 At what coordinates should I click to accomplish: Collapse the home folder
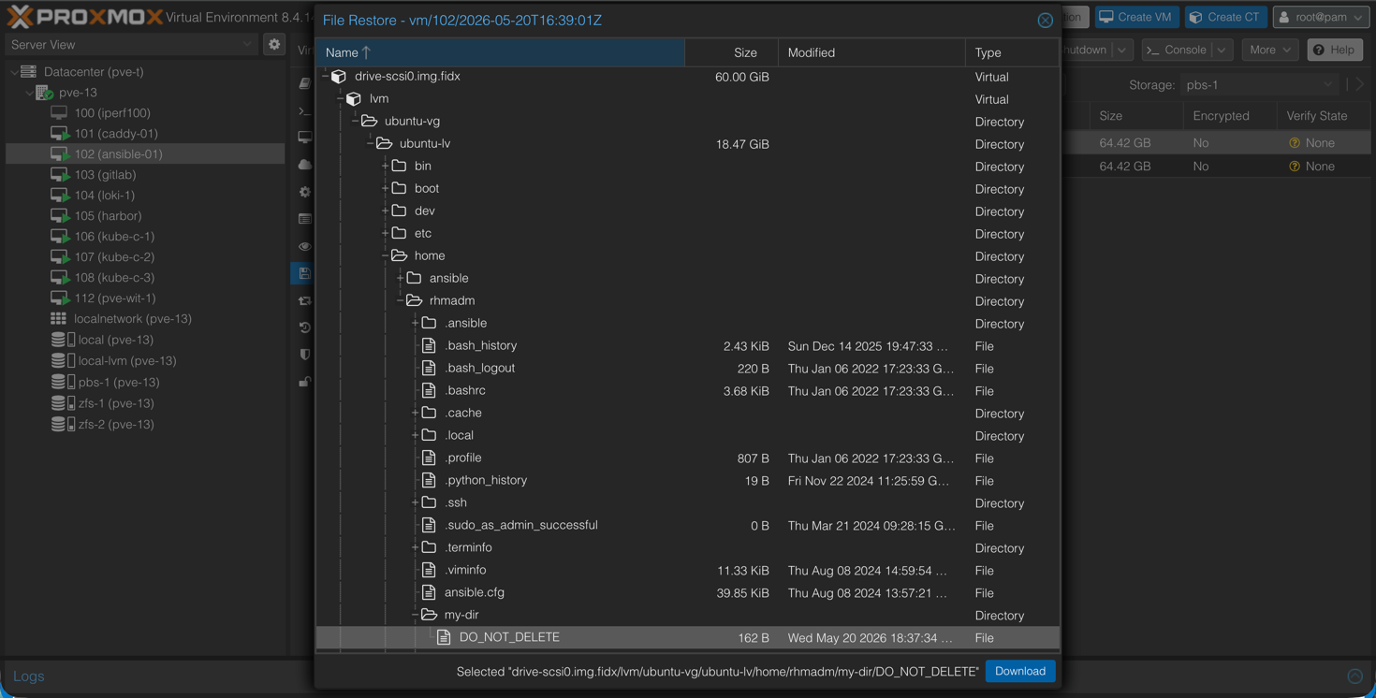pyautogui.click(x=385, y=256)
